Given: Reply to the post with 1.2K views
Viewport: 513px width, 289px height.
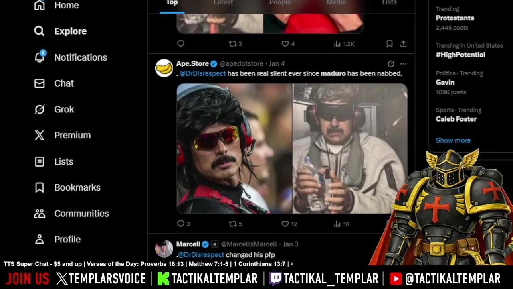Looking at the screenshot, I should (x=181, y=44).
